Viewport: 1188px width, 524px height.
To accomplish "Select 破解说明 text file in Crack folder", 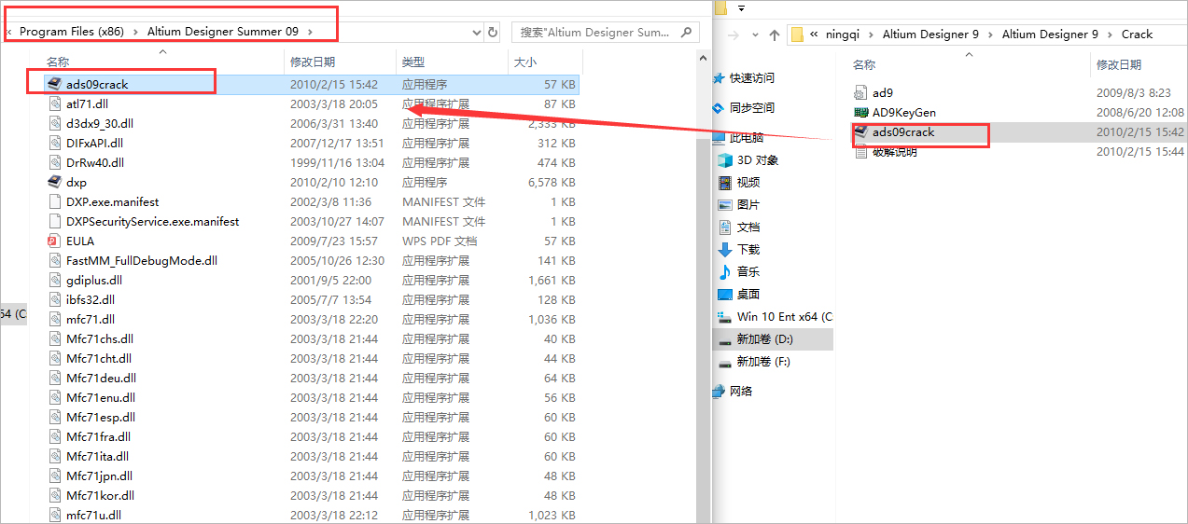I will coord(894,151).
